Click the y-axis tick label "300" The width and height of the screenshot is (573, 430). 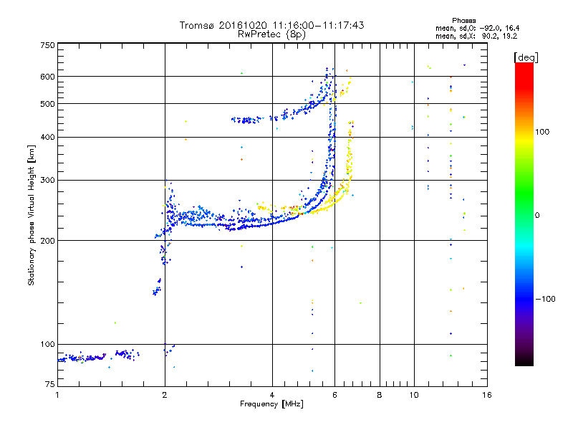47,180
